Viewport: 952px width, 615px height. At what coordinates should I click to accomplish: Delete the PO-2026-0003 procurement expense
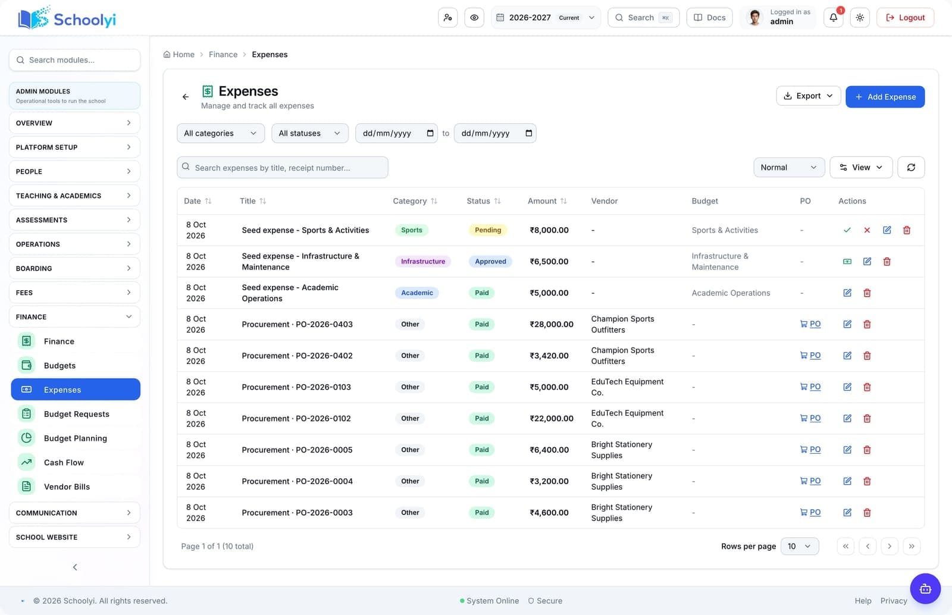tap(867, 513)
